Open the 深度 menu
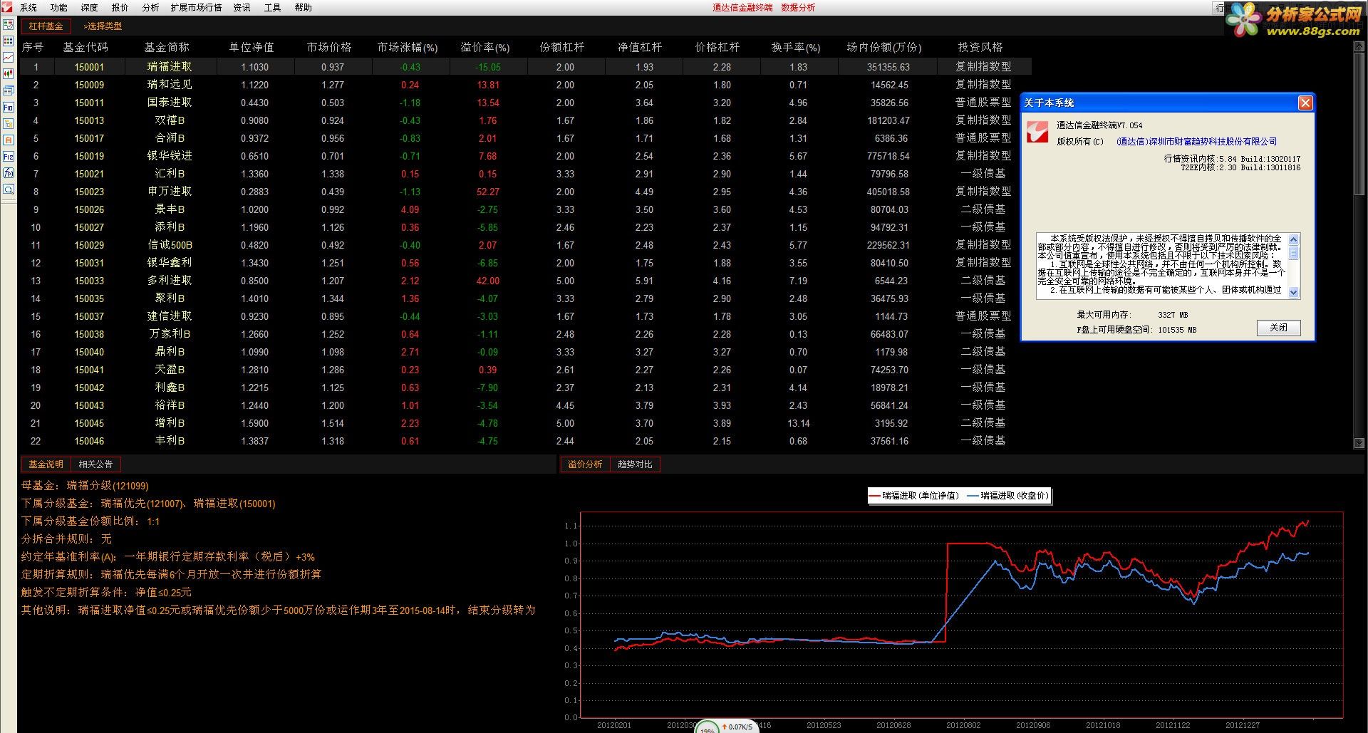This screenshot has height=733, width=1368. [90, 8]
